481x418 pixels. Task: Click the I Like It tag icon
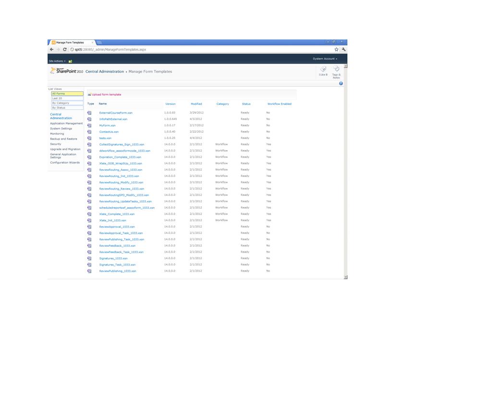323,69
